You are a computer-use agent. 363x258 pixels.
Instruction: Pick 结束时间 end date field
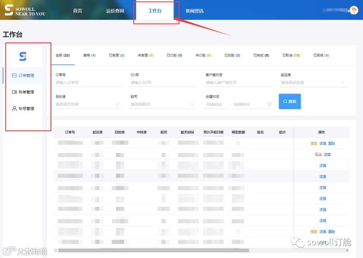pyautogui.click(x=242, y=104)
